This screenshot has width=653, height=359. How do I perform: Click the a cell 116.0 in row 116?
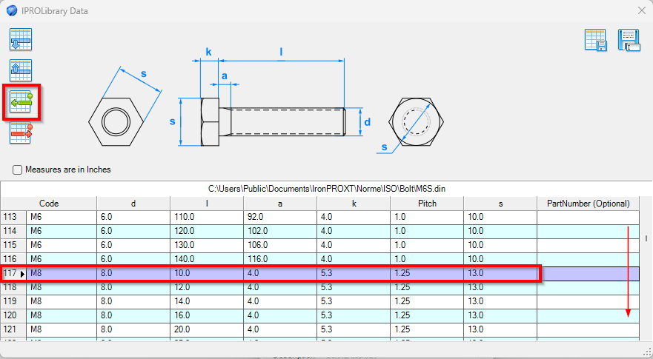point(280,259)
